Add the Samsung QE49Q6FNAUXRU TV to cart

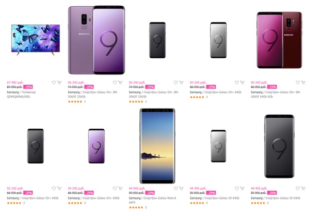coord(59,82)
